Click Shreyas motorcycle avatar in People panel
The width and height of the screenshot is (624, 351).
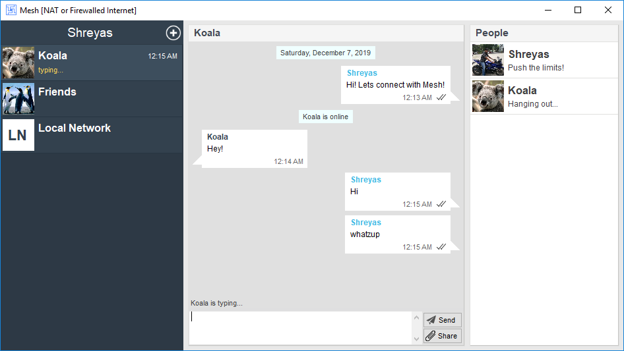(x=488, y=60)
